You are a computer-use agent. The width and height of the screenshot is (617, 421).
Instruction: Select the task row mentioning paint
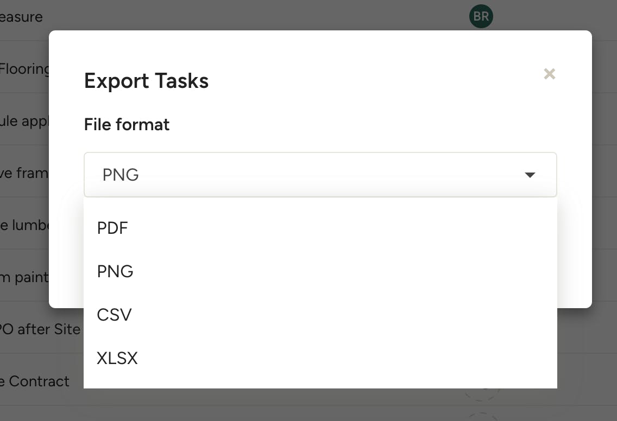[24, 277]
